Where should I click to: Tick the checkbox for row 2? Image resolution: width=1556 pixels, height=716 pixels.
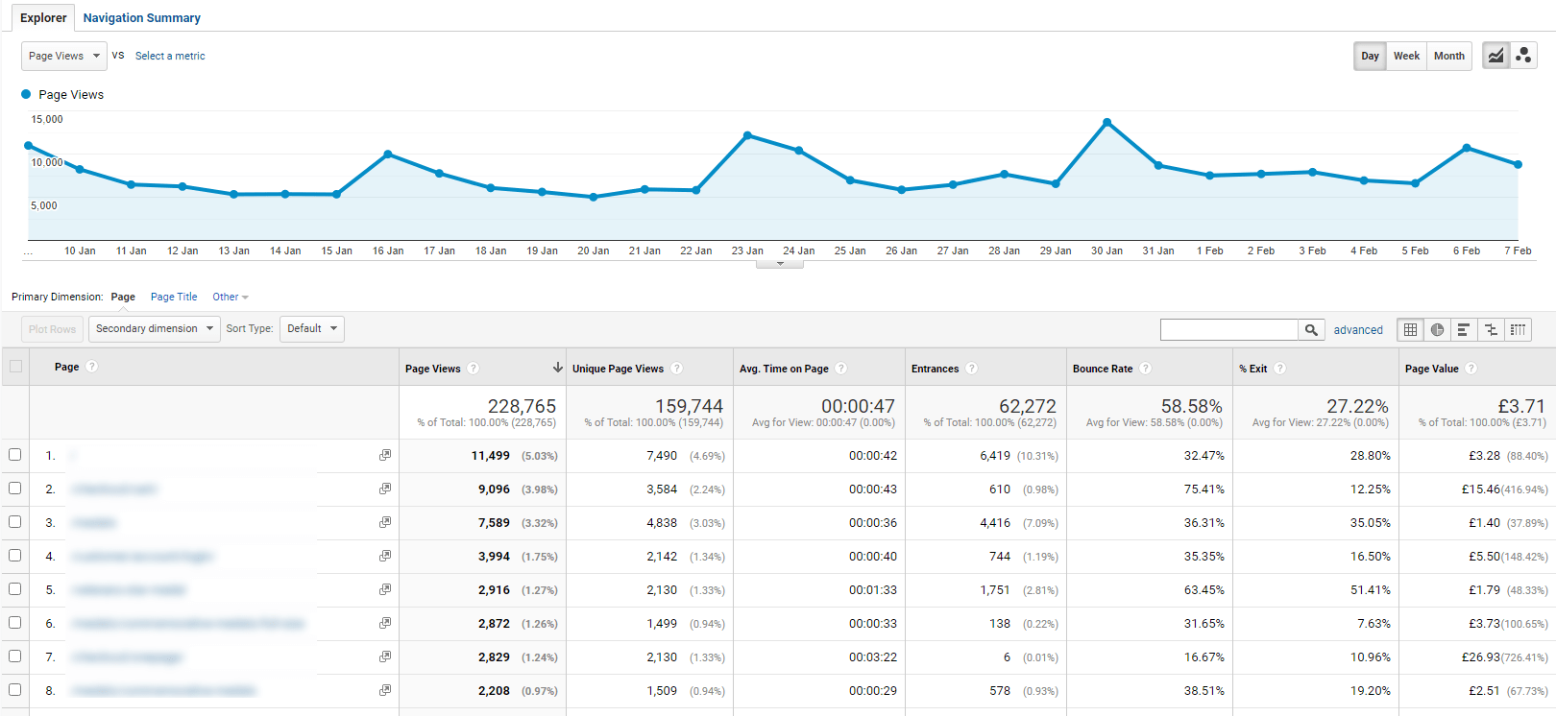[15, 489]
